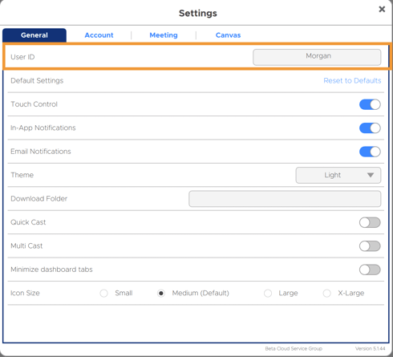The height and width of the screenshot is (357, 393).
Task: Select the General tab
Action: pyautogui.click(x=34, y=35)
